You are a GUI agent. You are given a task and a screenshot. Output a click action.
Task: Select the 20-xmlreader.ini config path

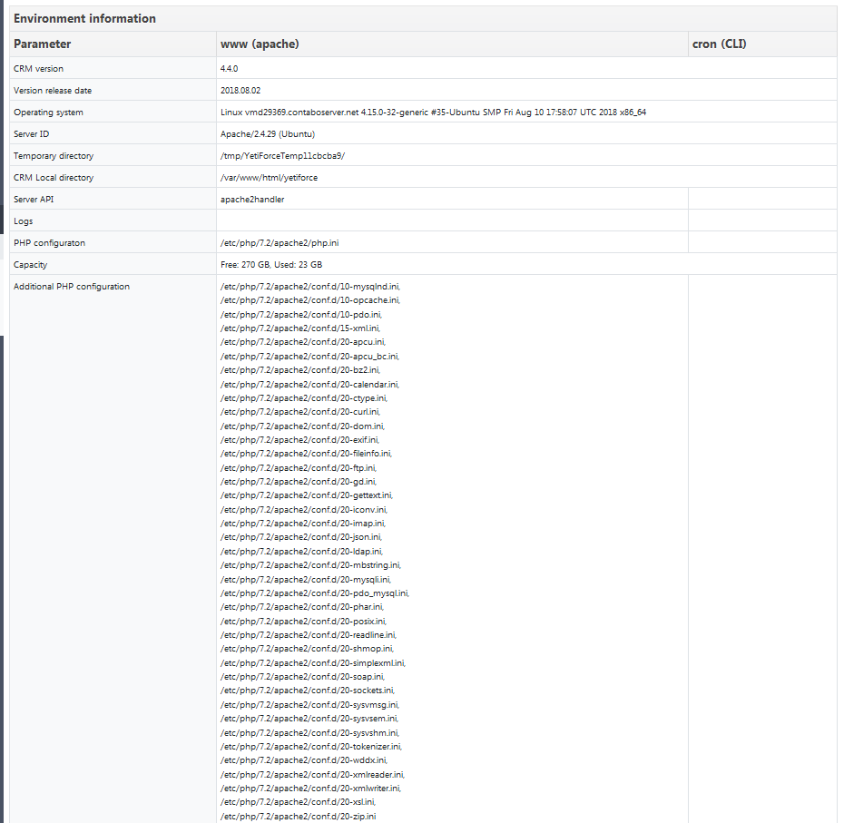click(x=313, y=775)
